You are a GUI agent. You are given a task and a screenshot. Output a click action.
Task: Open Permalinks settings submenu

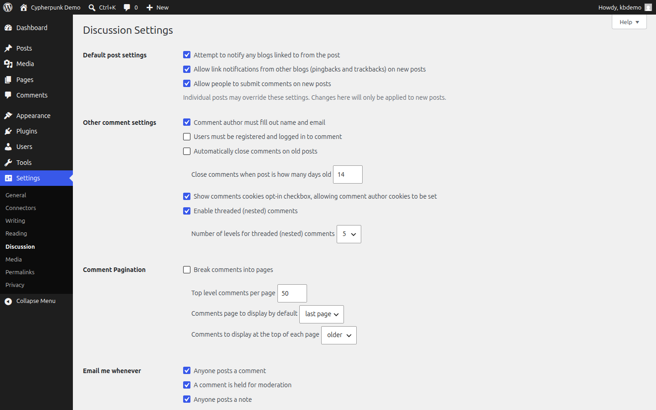(x=20, y=272)
